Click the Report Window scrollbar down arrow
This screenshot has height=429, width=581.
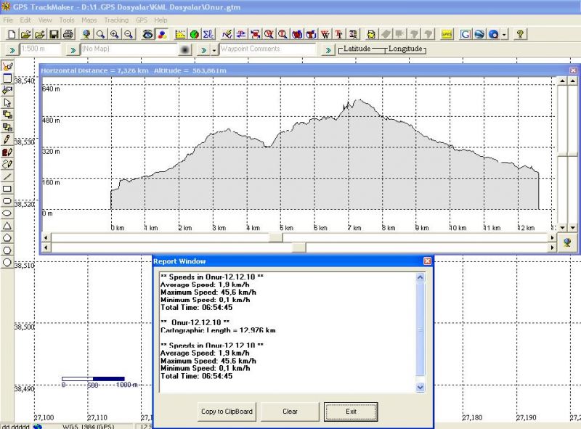coord(419,388)
